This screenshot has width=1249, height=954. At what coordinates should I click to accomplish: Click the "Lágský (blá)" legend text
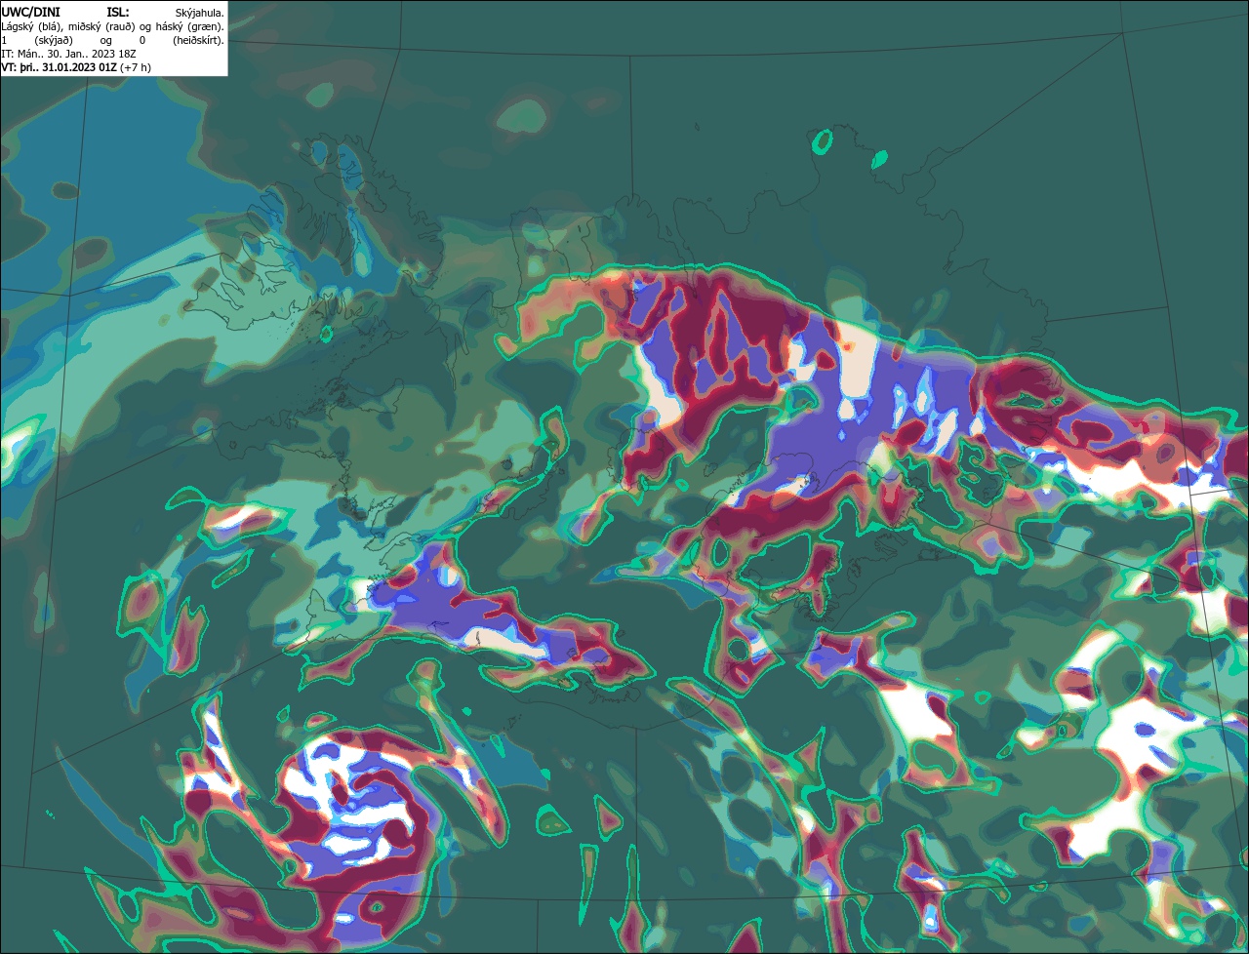pyautogui.click(x=29, y=27)
